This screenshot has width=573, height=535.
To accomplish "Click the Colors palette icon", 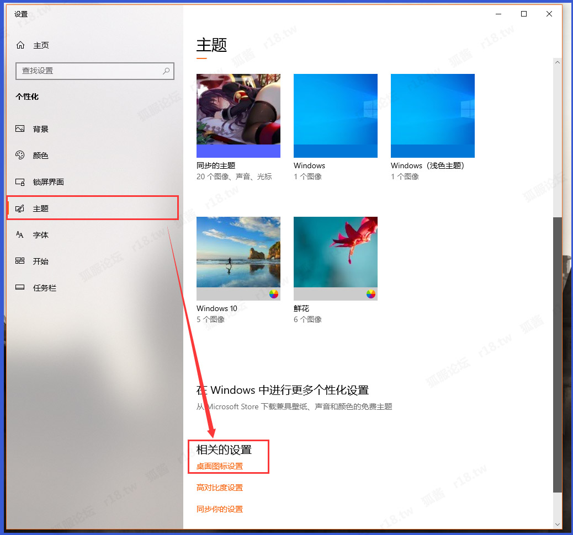I will point(20,156).
